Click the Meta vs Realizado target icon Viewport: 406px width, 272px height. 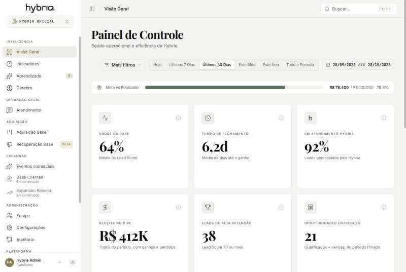pyautogui.click(x=99, y=88)
